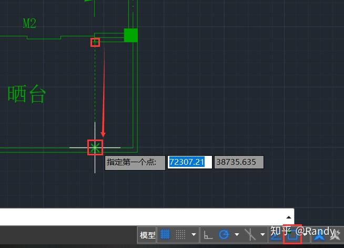Viewport: 344px width, 248px height.
Task: Open snap mode settings dropdown arrow
Action: 194,235
